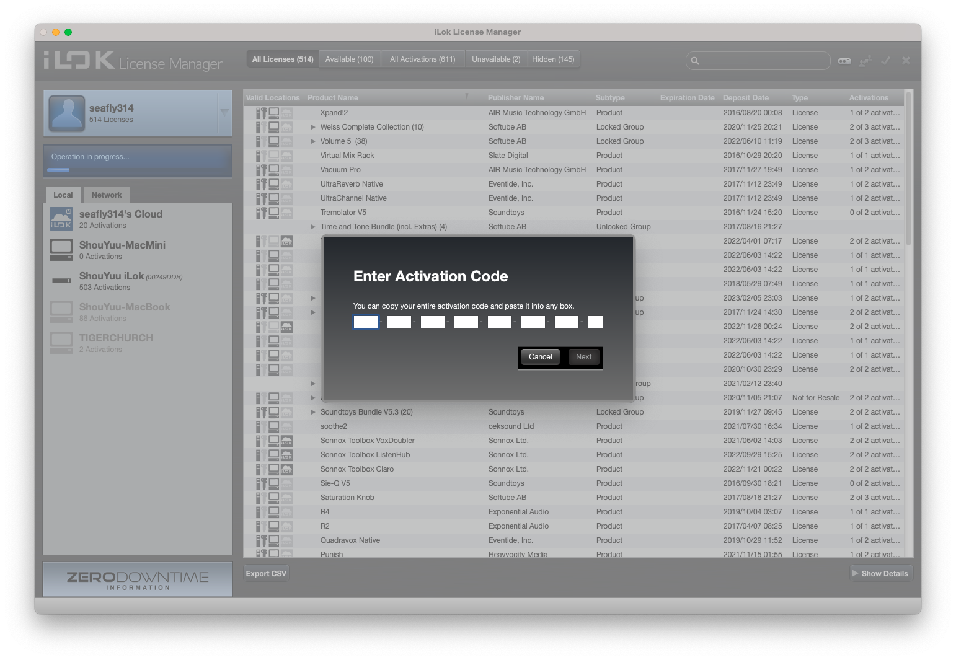Click the transfer license ownership icon
956x660 pixels.
click(x=865, y=61)
